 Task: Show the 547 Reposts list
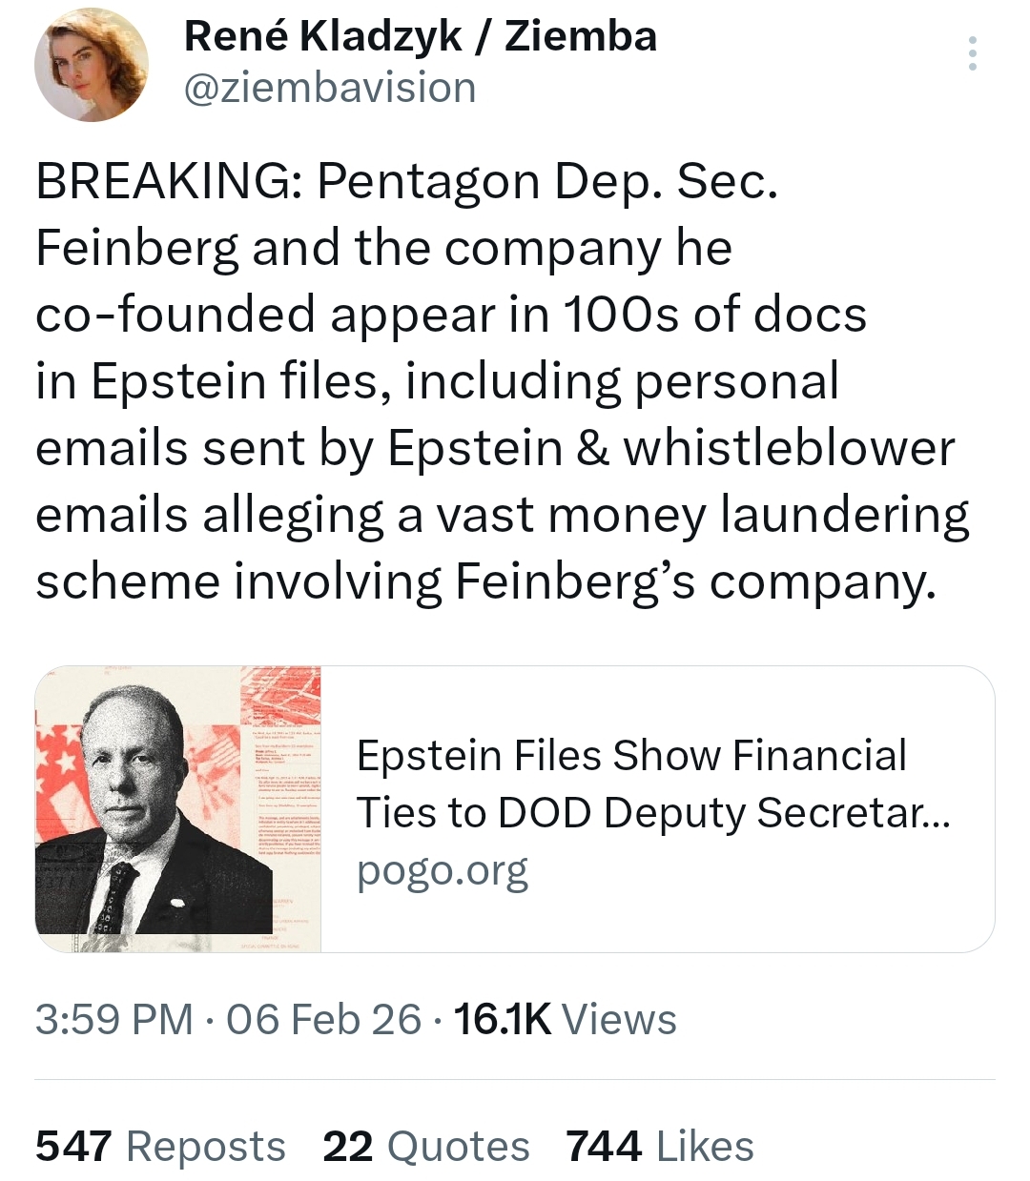tap(160, 1146)
